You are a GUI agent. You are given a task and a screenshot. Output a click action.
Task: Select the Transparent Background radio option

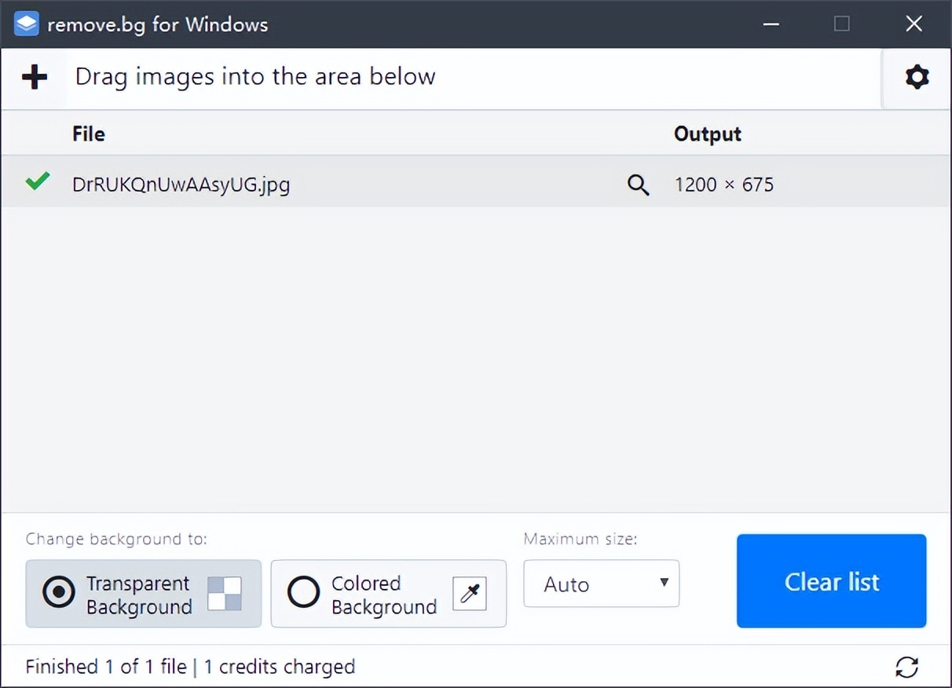[x=144, y=594]
